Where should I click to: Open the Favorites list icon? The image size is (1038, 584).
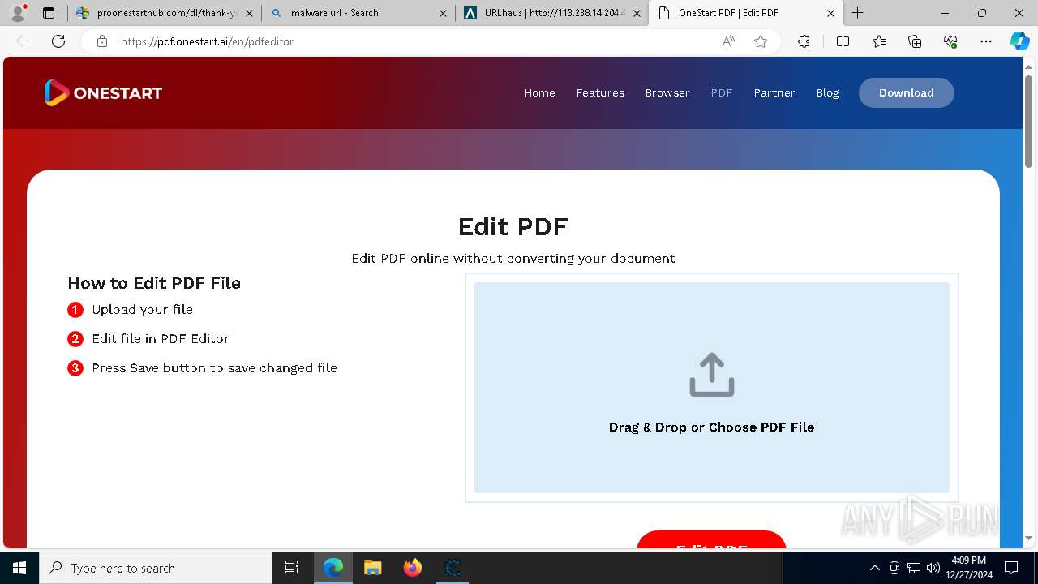coord(879,41)
